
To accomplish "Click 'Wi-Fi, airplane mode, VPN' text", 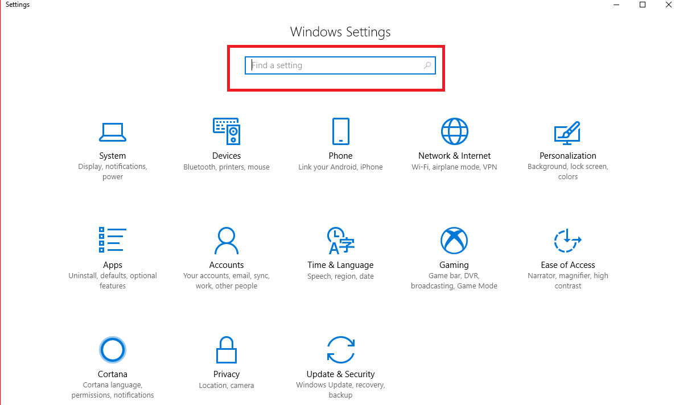I will (x=454, y=167).
